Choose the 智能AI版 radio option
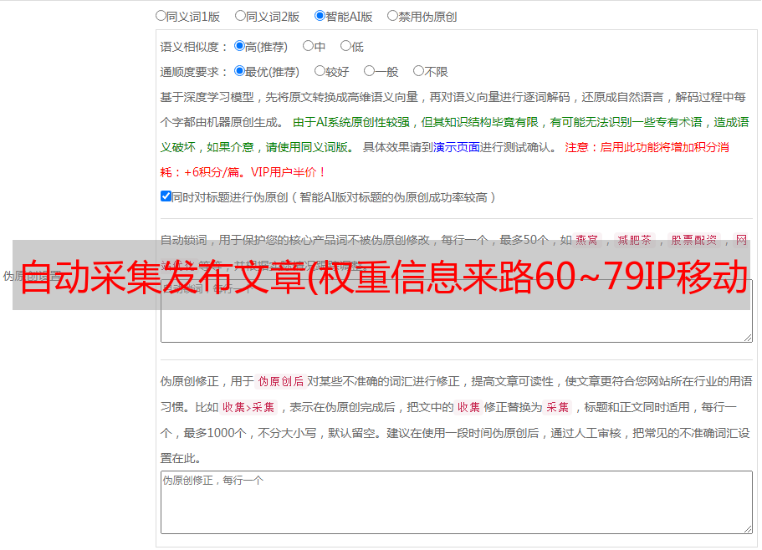This screenshot has height=550, width=762. coord(320,16)
